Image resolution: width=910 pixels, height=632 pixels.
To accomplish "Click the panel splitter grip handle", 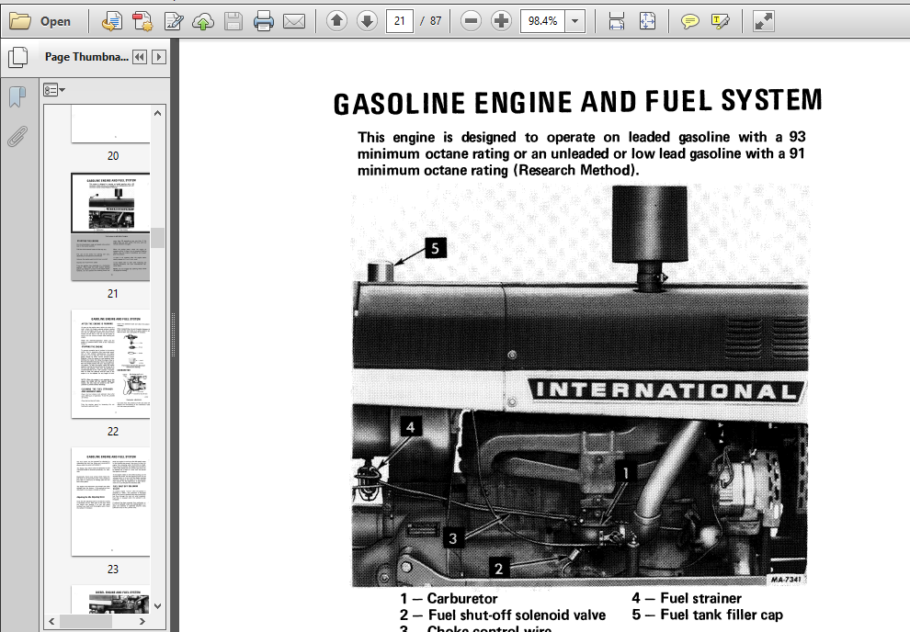I will 173,334.
